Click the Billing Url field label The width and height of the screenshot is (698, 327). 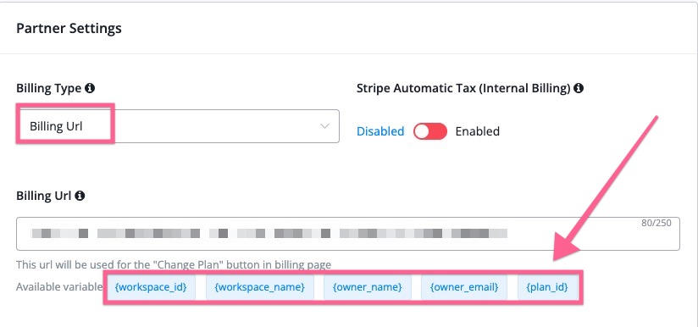click(44, 196)
